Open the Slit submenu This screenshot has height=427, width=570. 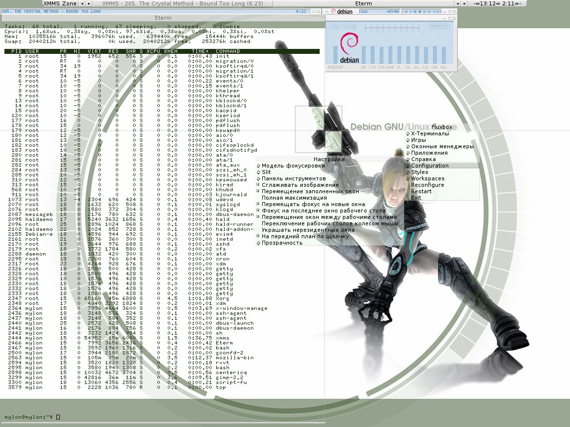click(x=330, y=172)
